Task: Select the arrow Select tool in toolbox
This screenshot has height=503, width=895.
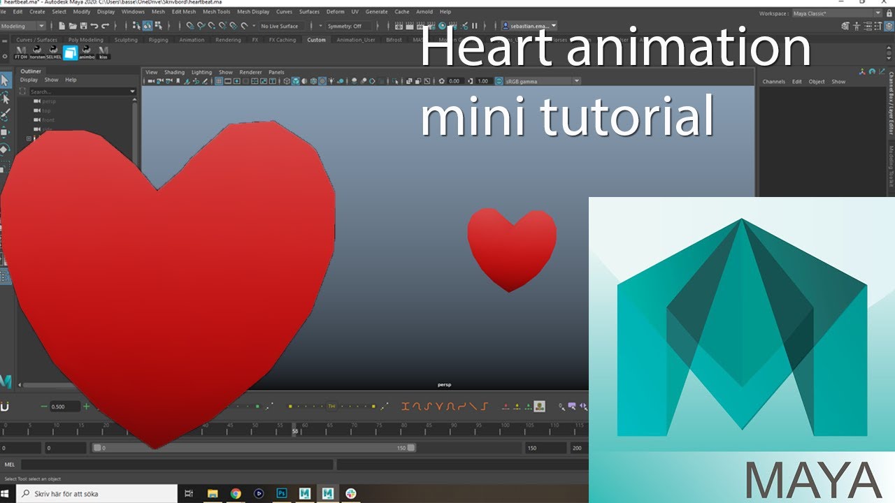Action: [x=5, y=80]
